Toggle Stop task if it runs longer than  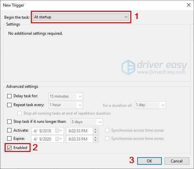point(10,122)
